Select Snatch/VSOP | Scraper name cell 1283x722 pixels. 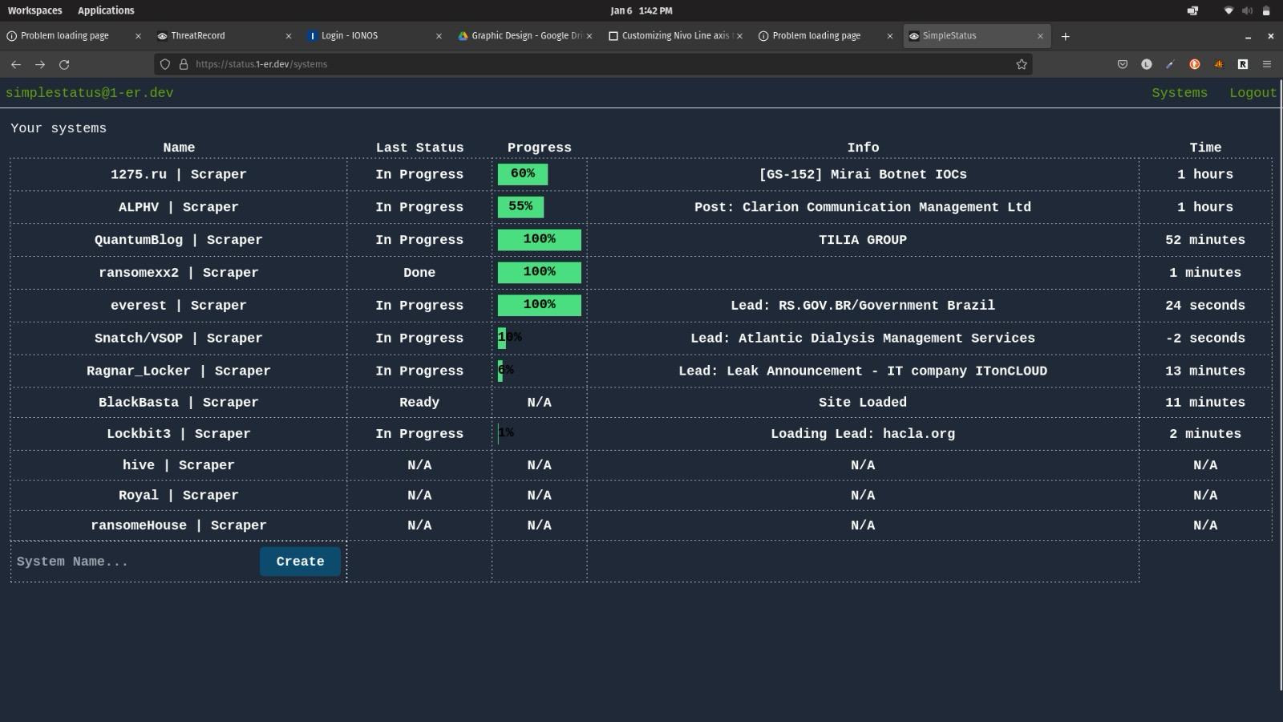click(179, 339)
